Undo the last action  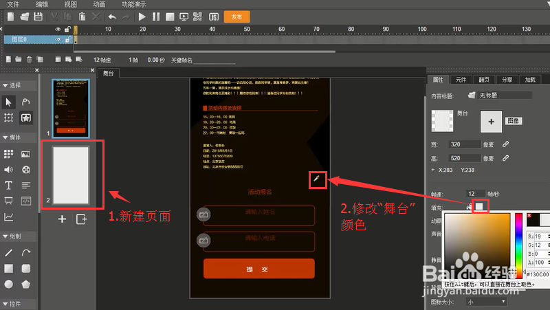(x=112, y=16)
